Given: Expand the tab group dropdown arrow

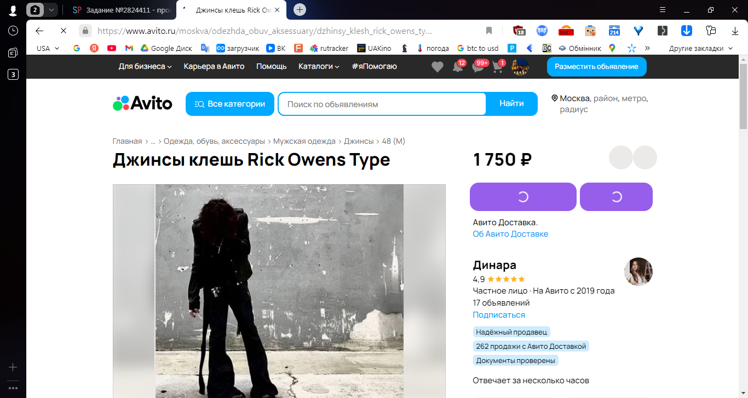Looking at the screenshot, I should [x=51, y=10].
